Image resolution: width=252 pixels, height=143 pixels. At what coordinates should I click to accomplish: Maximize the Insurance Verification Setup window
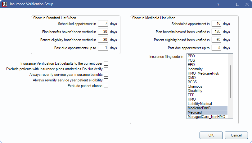[238, 4]
